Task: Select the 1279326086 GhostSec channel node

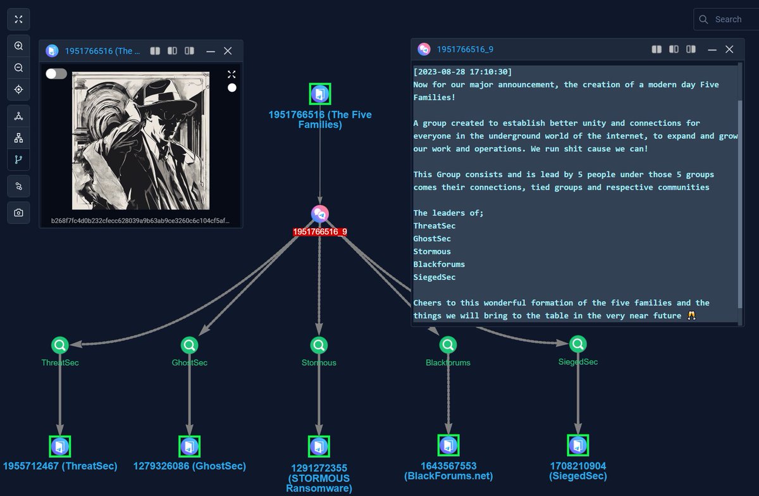Action: (189, 447)
